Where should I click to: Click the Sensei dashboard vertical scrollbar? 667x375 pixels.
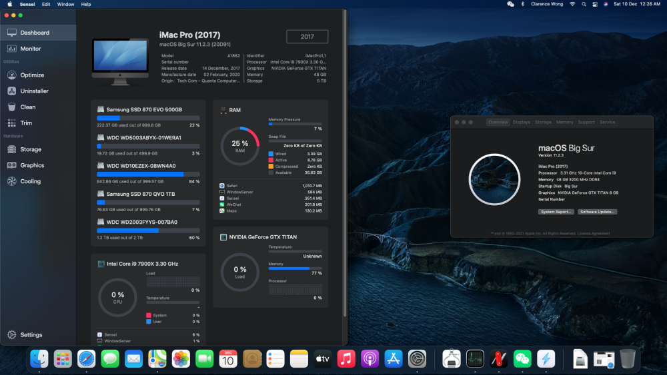point(345,163)
